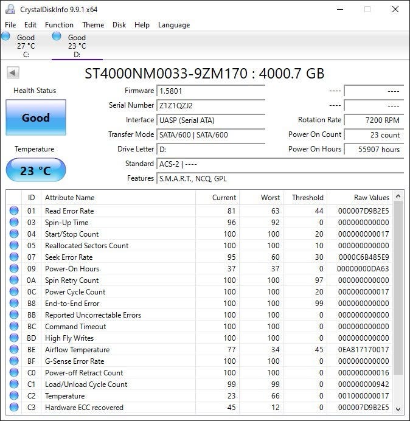
Task: Click the Firmware field 1.5801
Action: [x=210, y=91]
